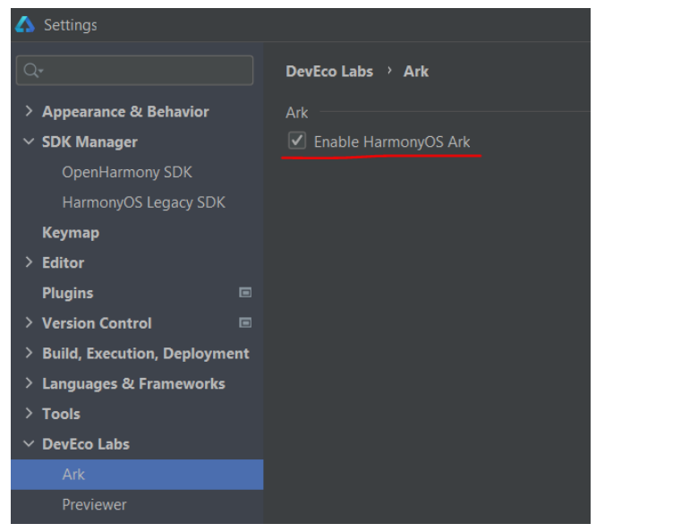Click the search magnifier icon

coord(32,71)
